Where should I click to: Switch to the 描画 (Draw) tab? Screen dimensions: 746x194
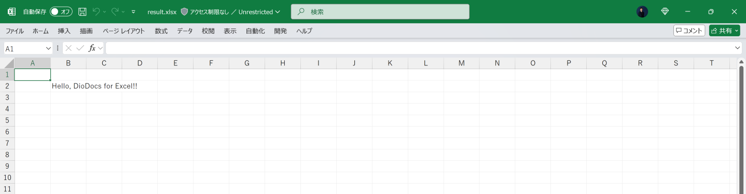click(x=86, y=31)
